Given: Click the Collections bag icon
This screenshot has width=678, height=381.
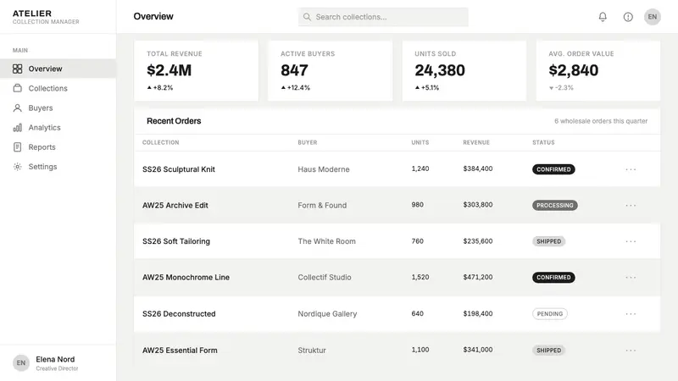Looking at the screenshot, I should click(17, 88).
